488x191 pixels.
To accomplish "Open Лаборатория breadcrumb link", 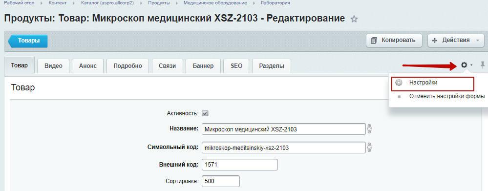I will (276, 3).
